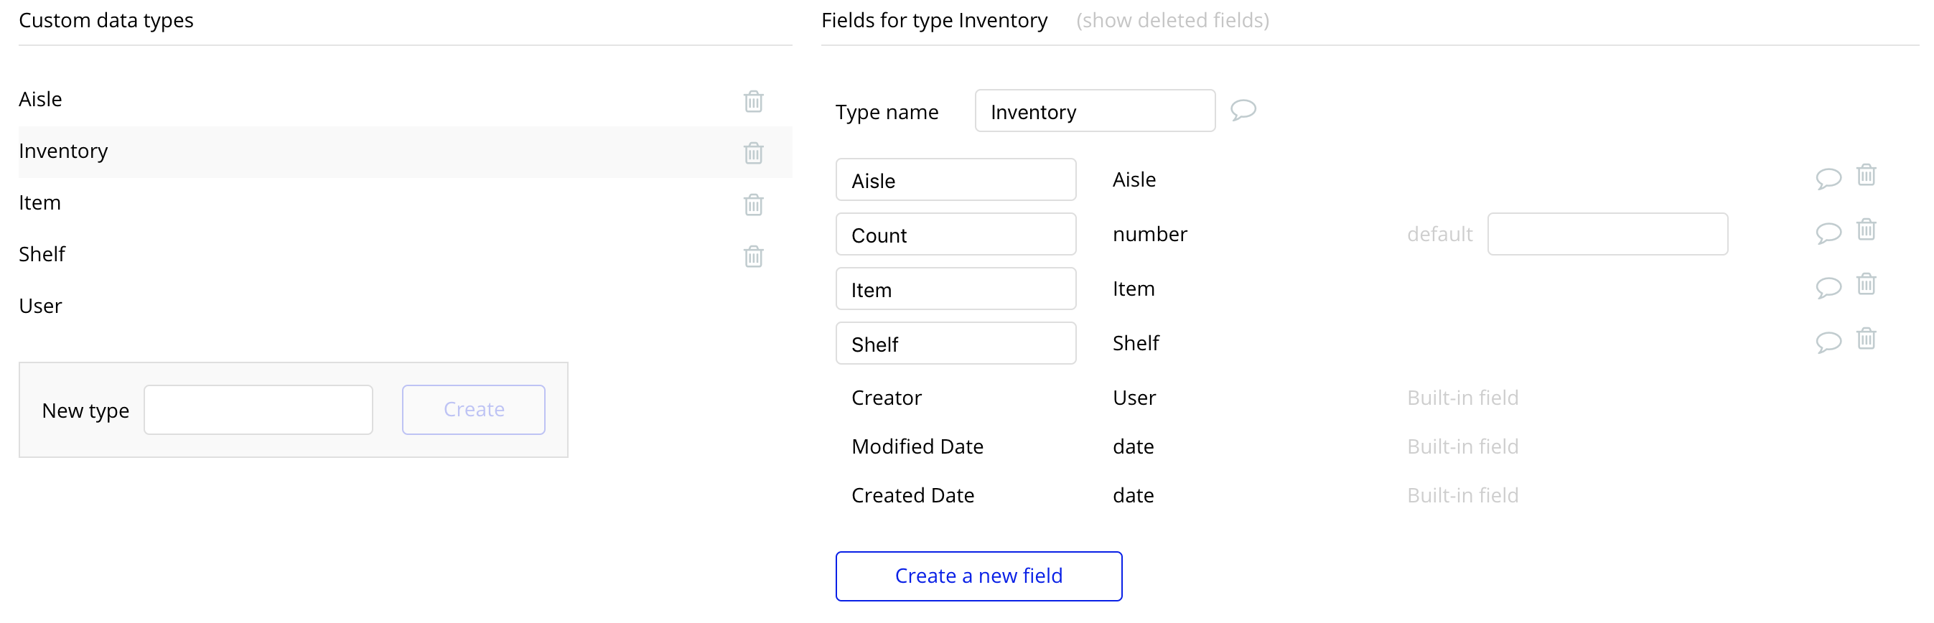Delete the Aisle field from Inventory
This screenshot has width=1934, height=623.
point(1866,175)
